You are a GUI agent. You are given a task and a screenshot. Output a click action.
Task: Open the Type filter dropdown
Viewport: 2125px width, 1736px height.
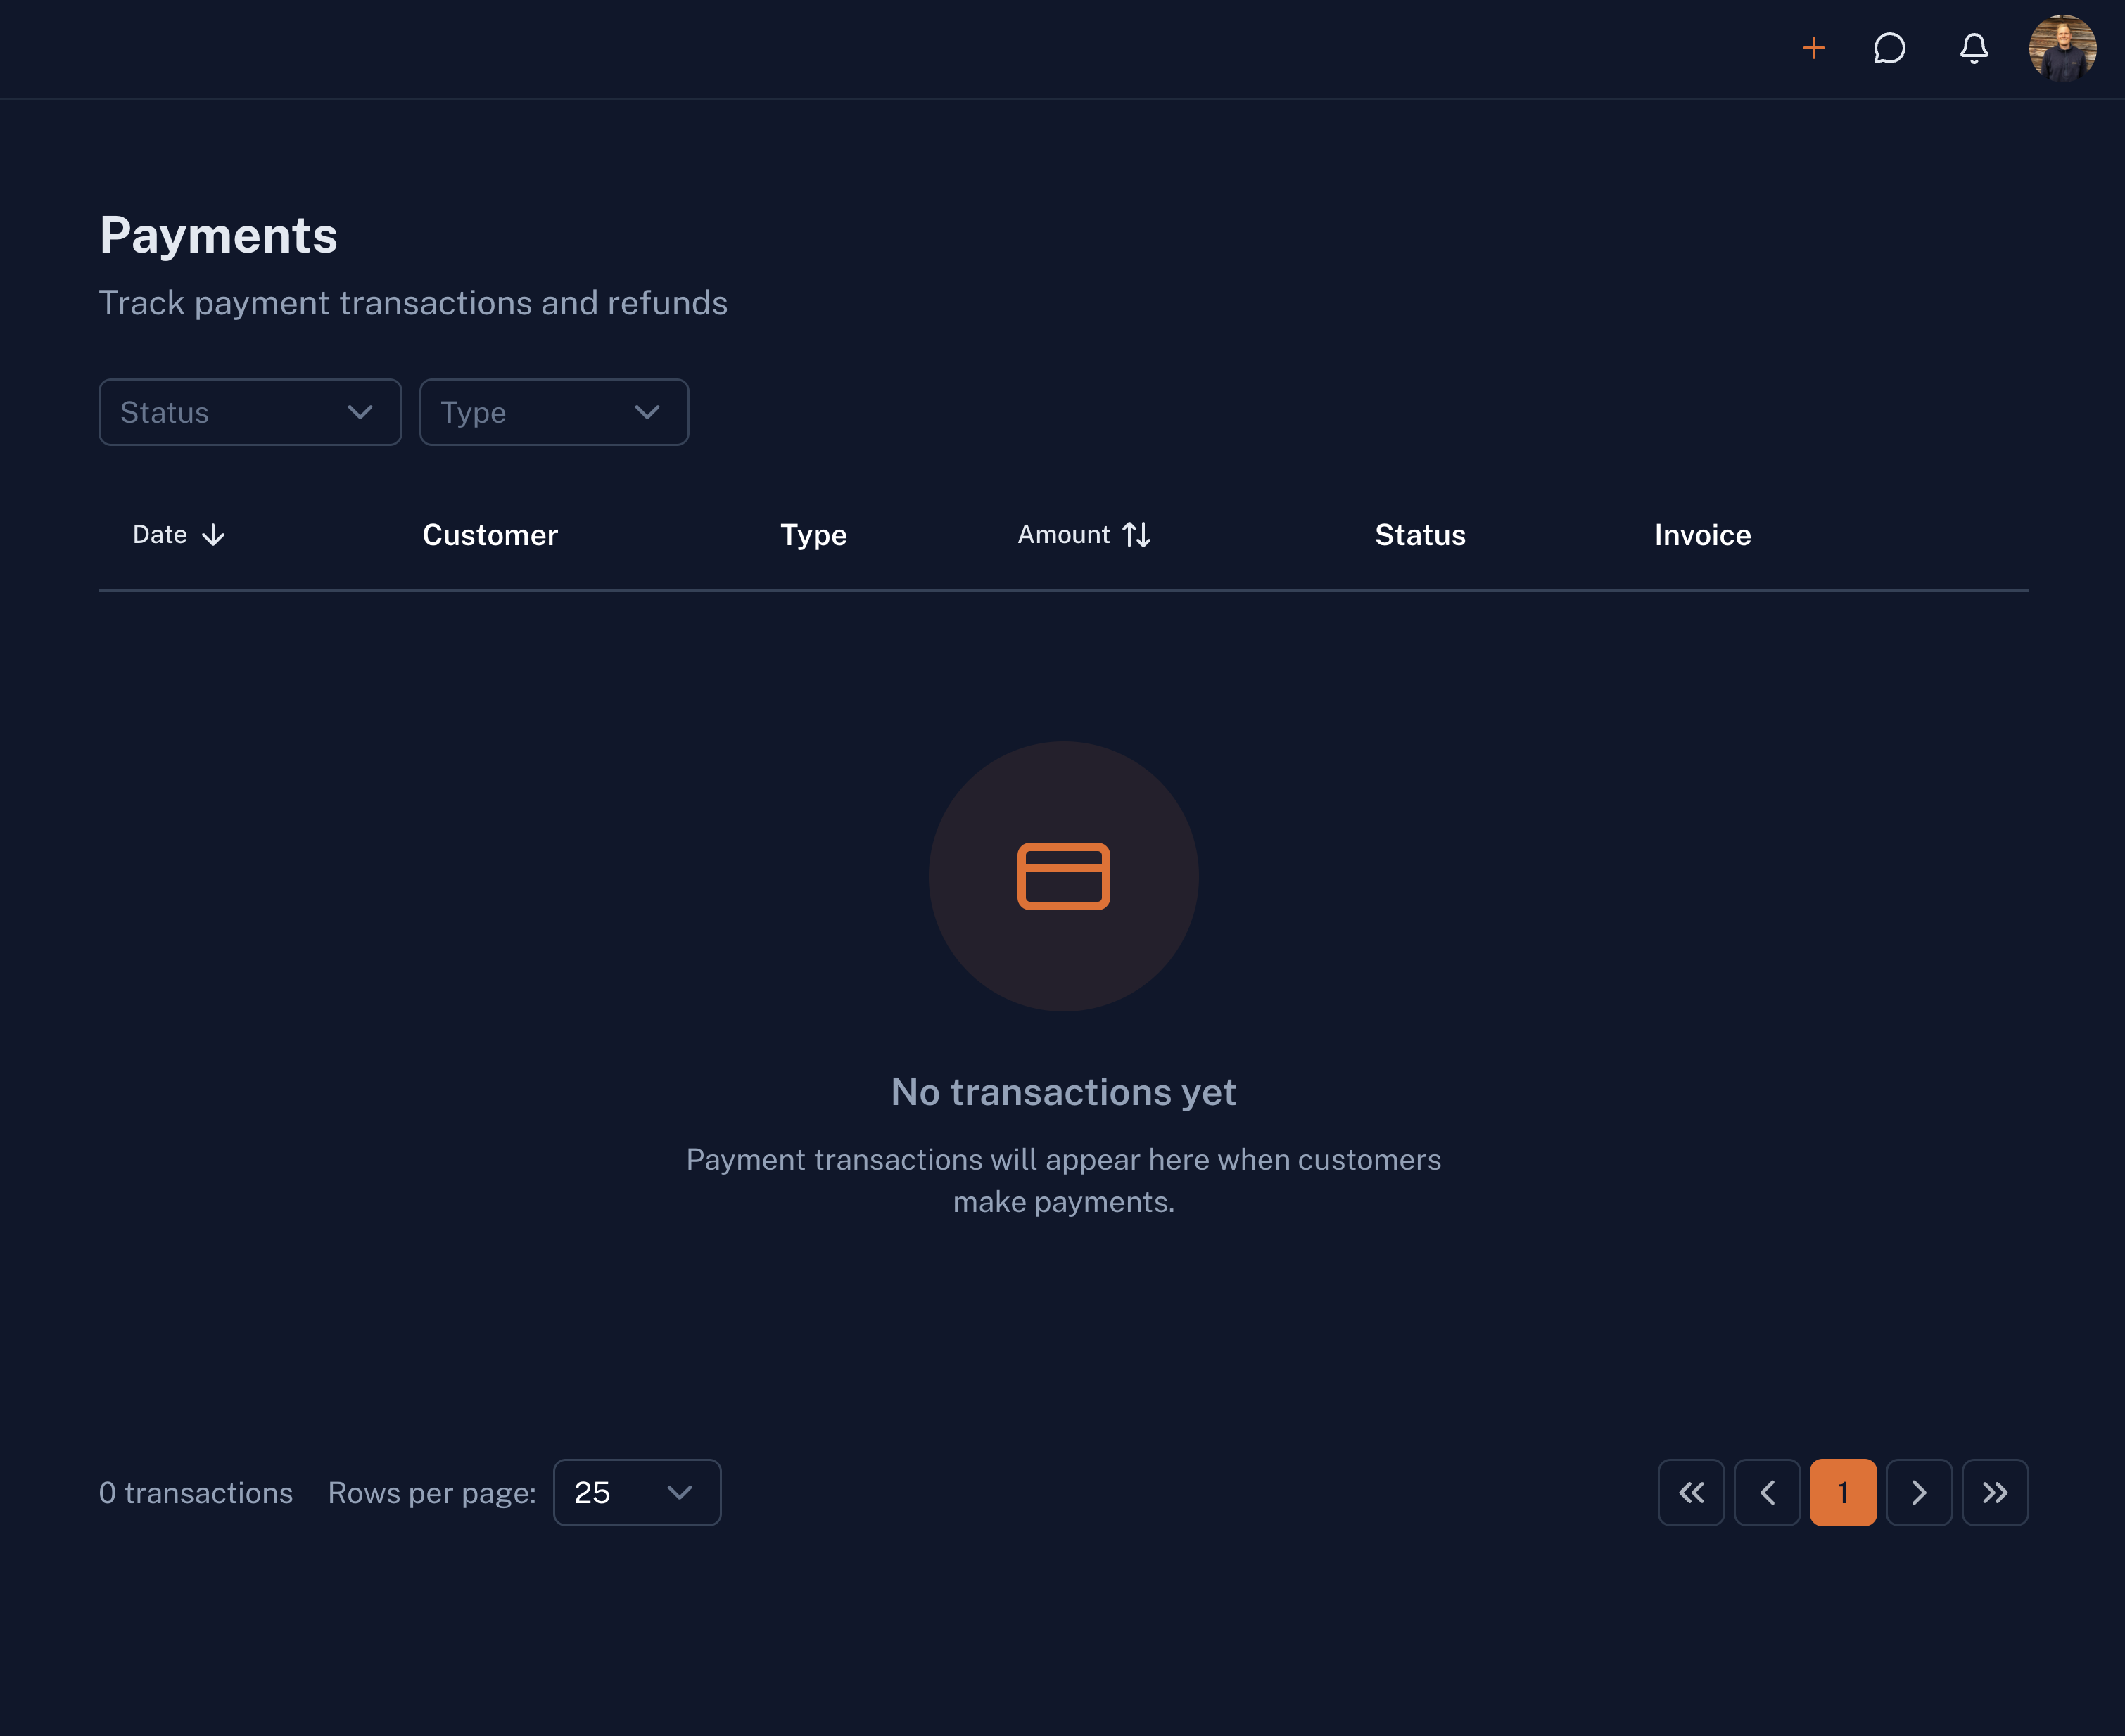[553, 412]
